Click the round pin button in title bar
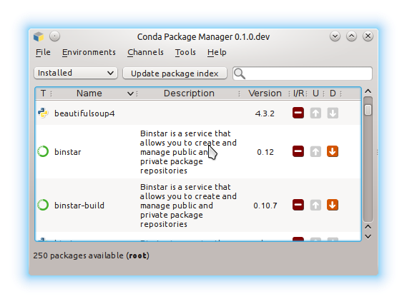Viewport: 407px width, 304px height. [x=55, y=36]
